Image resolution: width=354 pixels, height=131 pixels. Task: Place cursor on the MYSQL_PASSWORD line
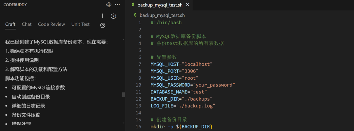click(193, 85)
